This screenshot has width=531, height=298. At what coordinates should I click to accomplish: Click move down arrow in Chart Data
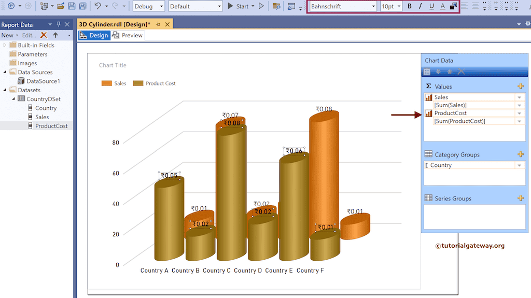pyautogui.click(x=438, y=72)
